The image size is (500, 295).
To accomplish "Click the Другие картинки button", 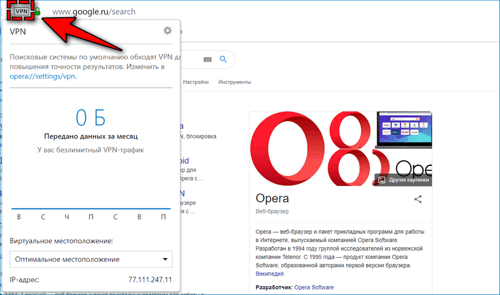I will coord(403,180).
